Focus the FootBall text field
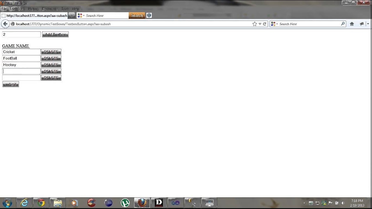The image size is (372, 209). 21,58
